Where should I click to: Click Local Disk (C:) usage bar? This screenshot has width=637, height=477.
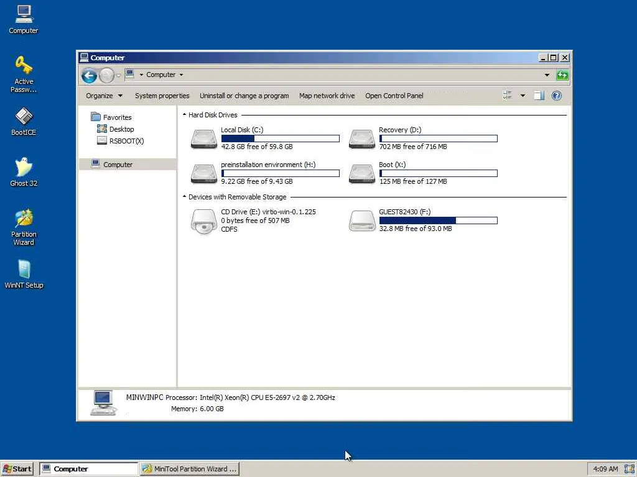[281, 139]
